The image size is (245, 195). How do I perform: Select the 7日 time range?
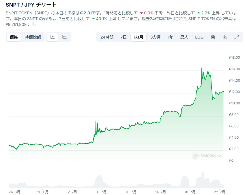click(124, 37)
